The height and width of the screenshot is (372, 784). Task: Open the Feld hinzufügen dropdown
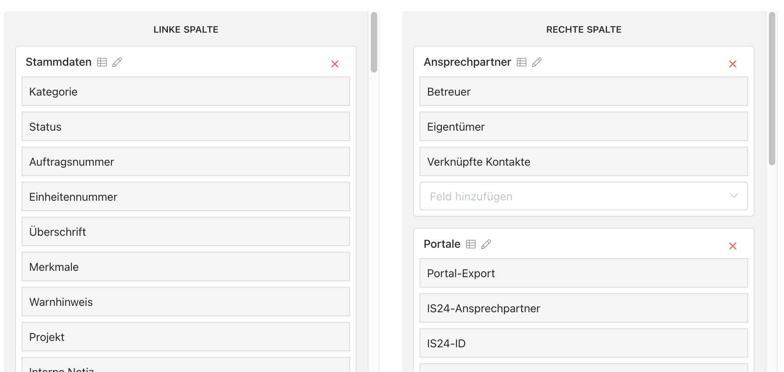pyautogui.click(x=583, y=196)
